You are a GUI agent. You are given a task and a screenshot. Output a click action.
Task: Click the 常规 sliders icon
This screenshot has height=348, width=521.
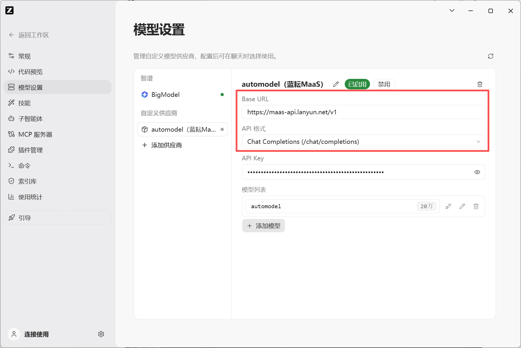pos(11,56)
